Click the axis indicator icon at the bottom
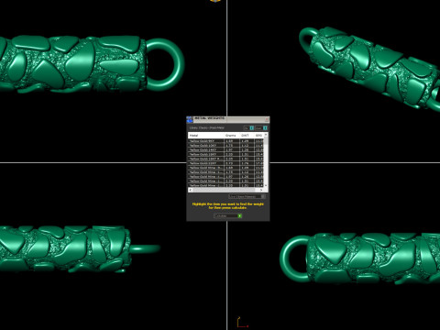The image size is (440, 330). pos(242,323)
